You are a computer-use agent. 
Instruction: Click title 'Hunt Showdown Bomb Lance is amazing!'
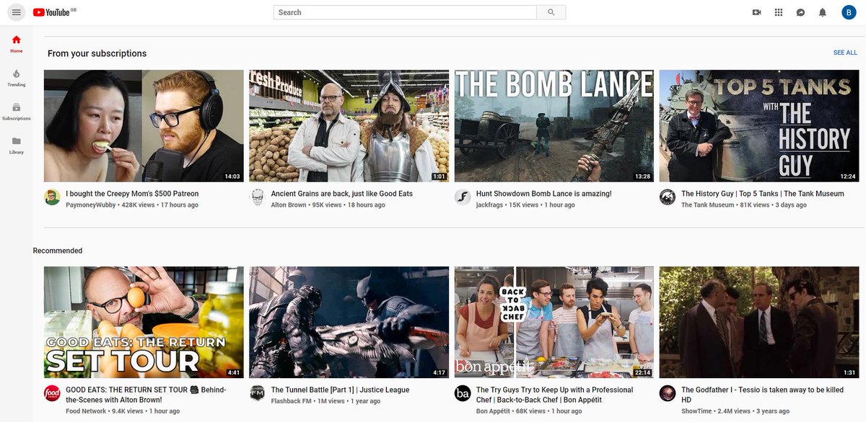(x=544, y=194)
